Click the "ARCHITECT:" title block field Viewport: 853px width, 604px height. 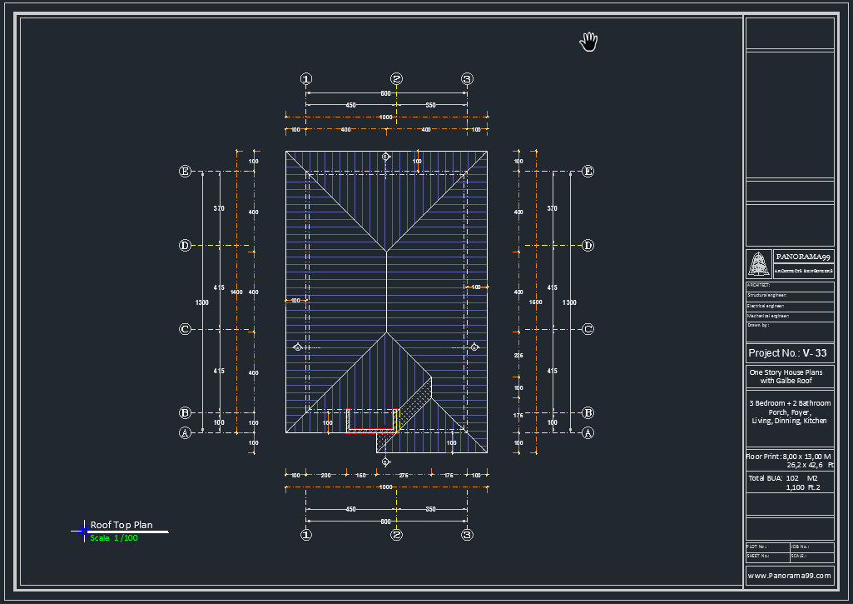pos(790,286)
